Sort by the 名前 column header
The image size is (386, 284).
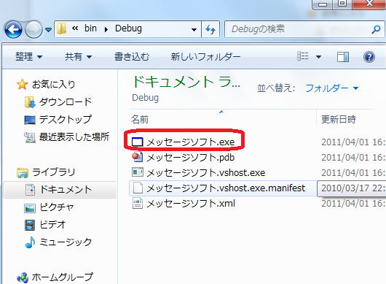pyautogui.click(x=140, y=120)
